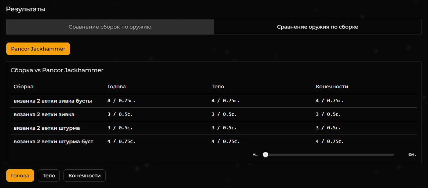Image resolution: width=428 pixels, height=188 pixels.
Task: Click the limbs value for "вязанка 2 ветки штурма буст"
Action: tap(330, 141)
